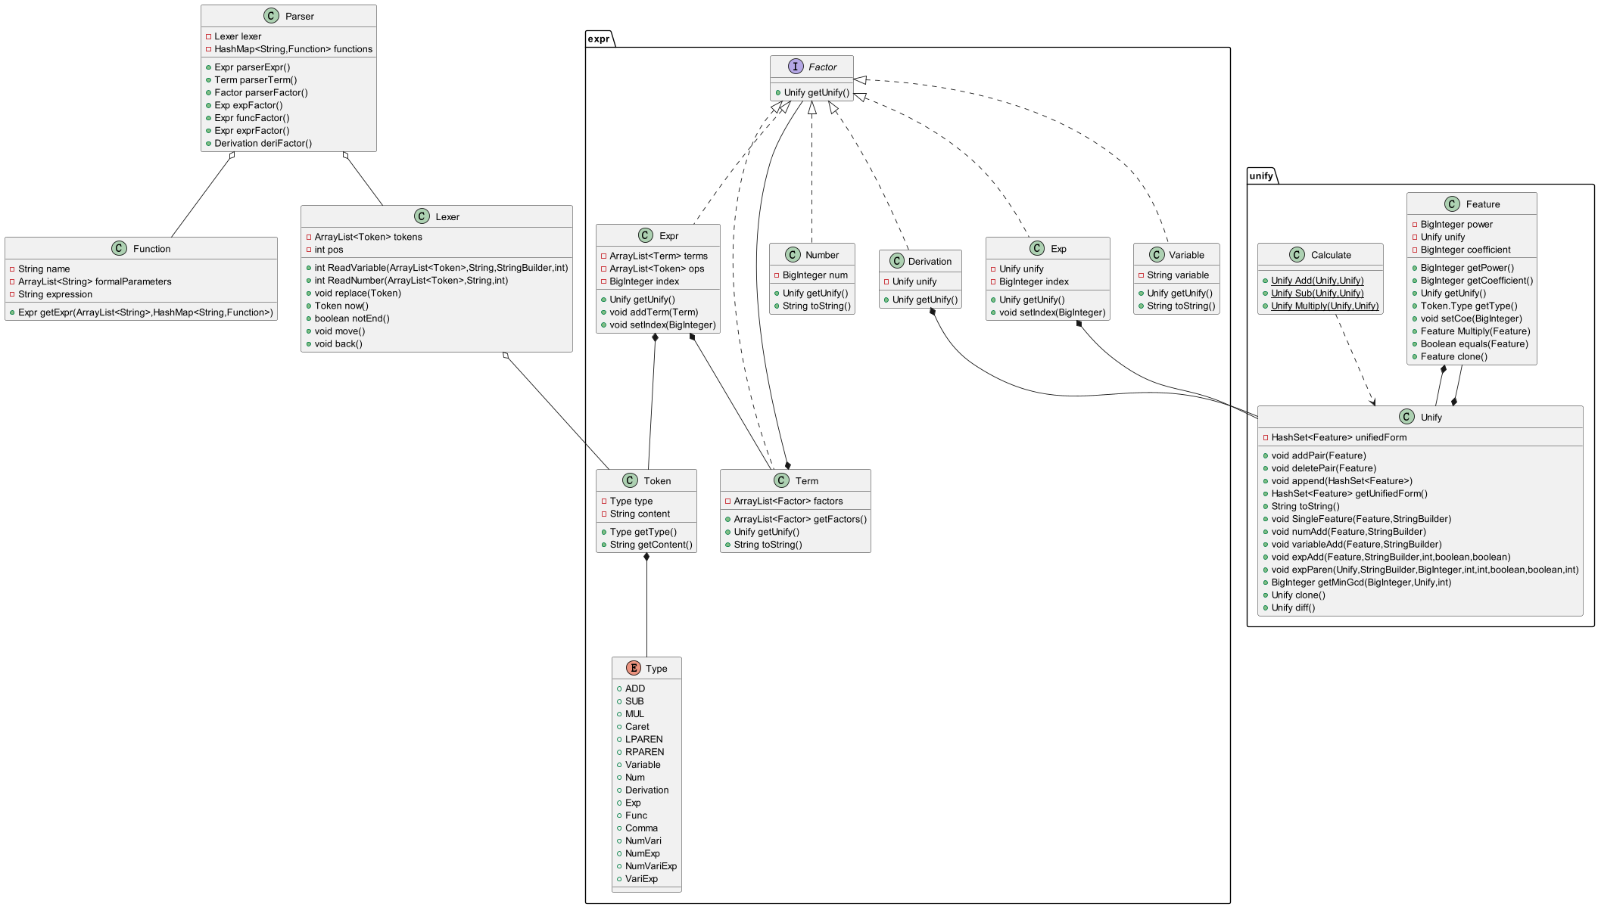Select 'HashSet<Feature> unifiedForm' field in Unify
The image size is (1598, 907).
click(x=1339, y=438)
